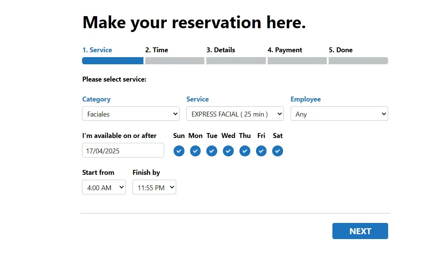Uncheck the Thursday day checkbox
The height and width of the screenshot is (259, 448).
coord(245,151)
